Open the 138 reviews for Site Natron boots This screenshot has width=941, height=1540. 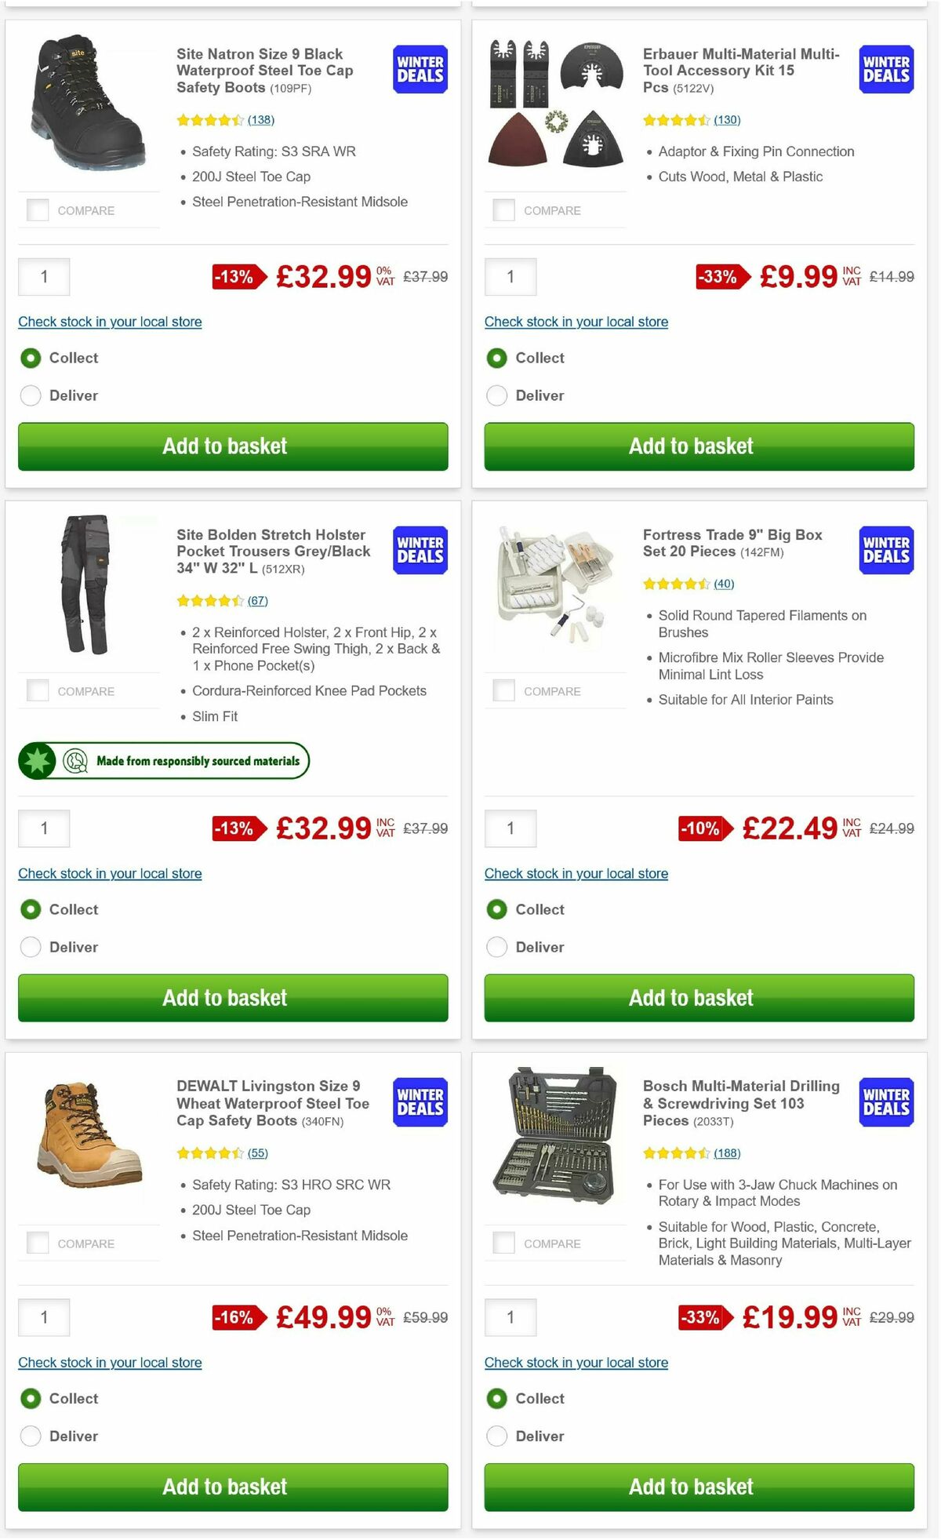tap(260, 120)
